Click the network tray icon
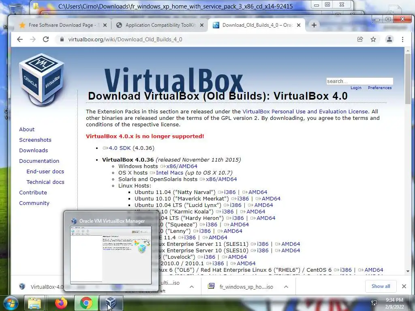This screenshot has height=311, width=415. coord(374,303)
